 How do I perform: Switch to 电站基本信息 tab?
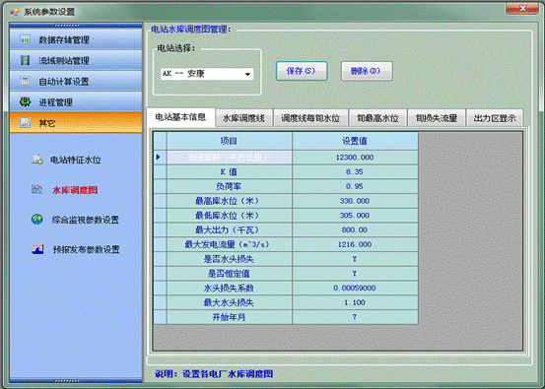[x=180, y=117]
